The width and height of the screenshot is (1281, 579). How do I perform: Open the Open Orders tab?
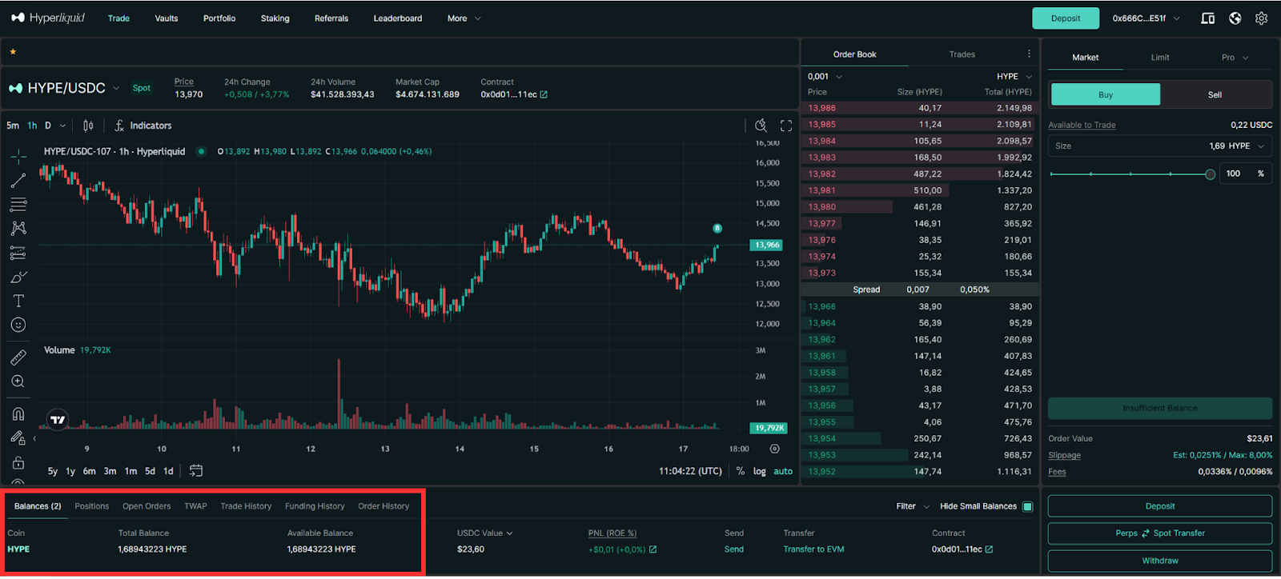click(147, 506)
